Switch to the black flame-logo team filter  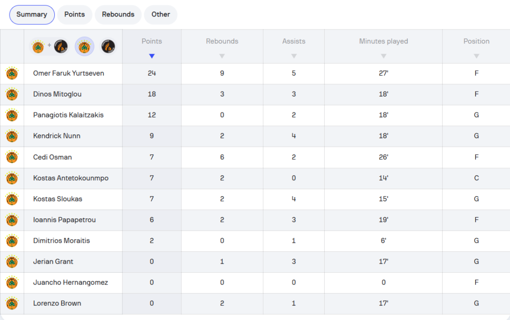[x=109, y=47]
